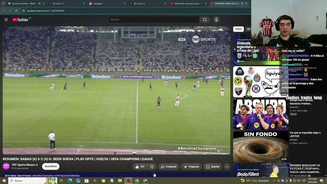Start voice search with the microphone
The height and width of the screenshot is (184, 327).
coord(216,20)
